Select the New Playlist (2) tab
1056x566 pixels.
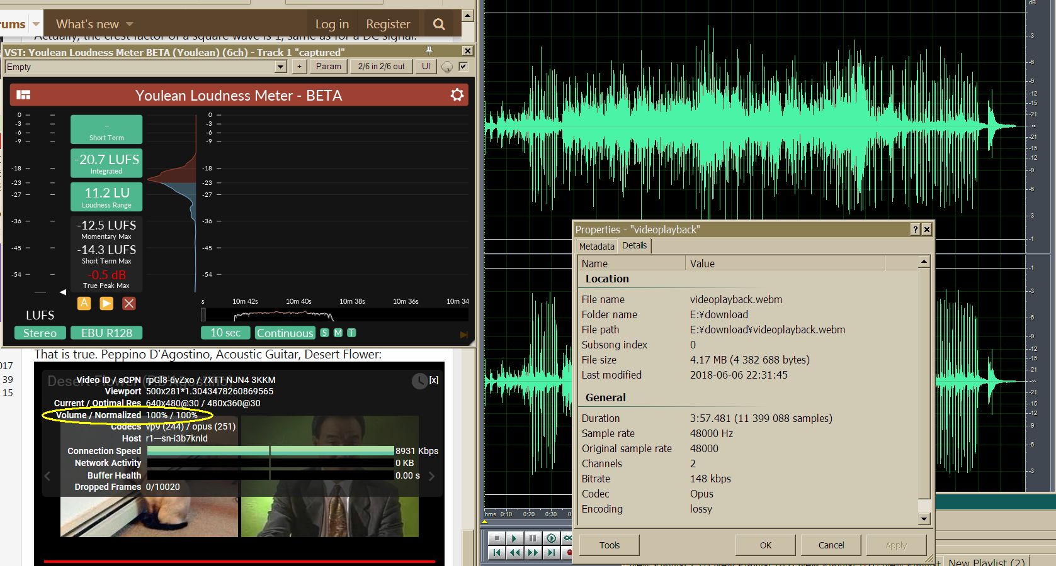pos(987,562)
